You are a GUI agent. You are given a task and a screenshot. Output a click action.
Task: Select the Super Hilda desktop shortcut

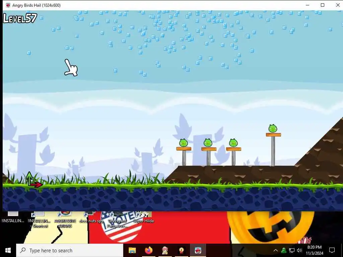point(143,218)
